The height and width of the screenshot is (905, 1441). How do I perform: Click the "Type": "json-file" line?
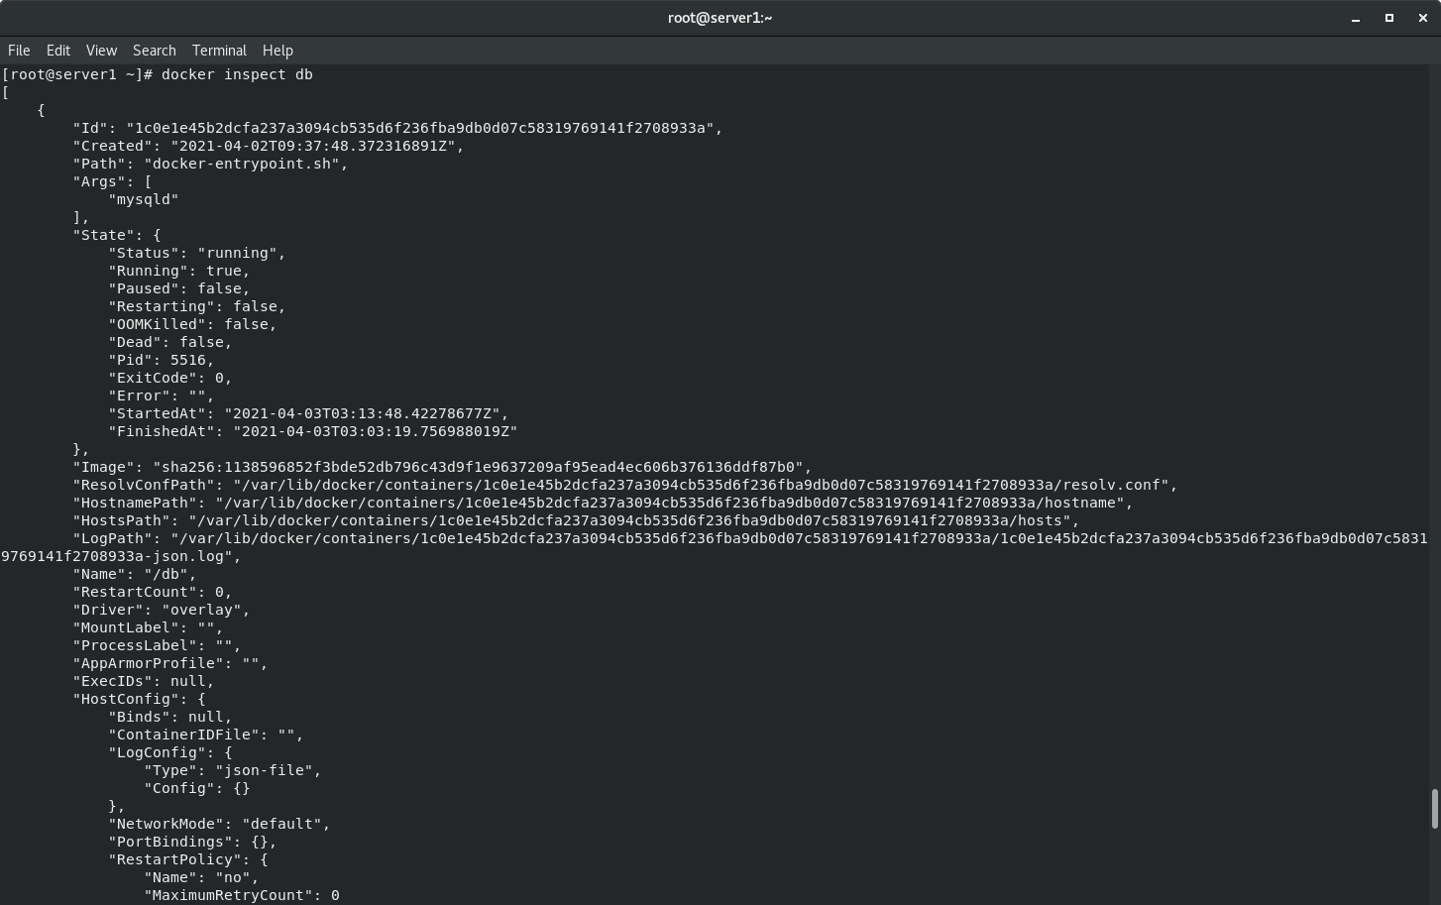(233, 770)
